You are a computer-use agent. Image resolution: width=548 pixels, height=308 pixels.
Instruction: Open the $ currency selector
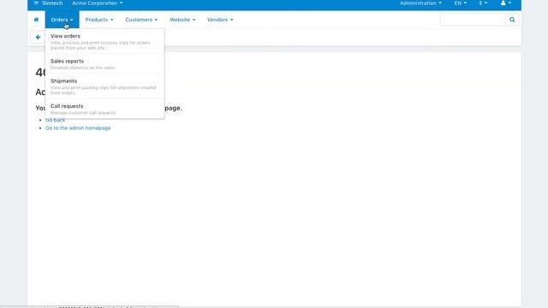[483, 3]
